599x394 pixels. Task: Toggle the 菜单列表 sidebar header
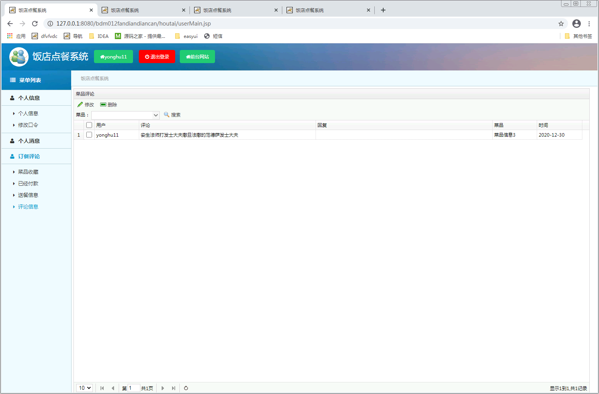[36, 80]
